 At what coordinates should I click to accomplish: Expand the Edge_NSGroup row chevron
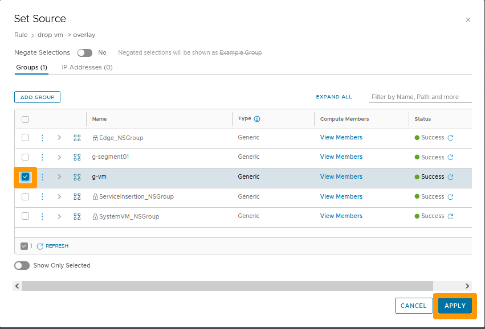[x=59, y=137]
